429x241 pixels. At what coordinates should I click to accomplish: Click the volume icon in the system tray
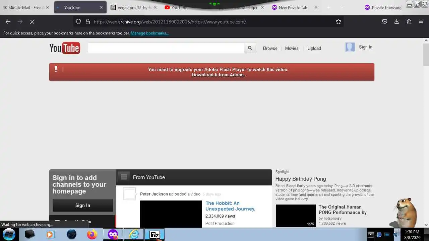tap(395, 235)
